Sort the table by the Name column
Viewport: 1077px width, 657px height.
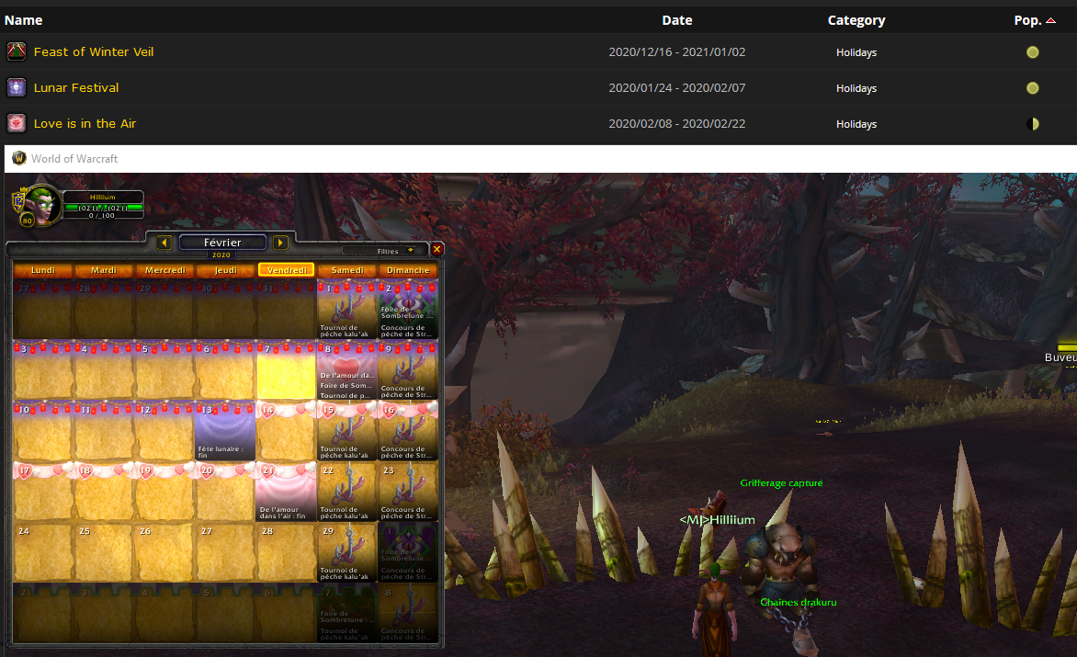pos(23,20)
